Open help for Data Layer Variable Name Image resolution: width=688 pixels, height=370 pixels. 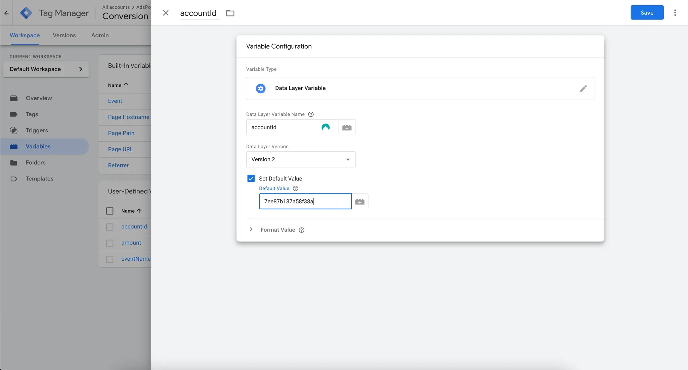pyautogui.click(x=311, y=114)
